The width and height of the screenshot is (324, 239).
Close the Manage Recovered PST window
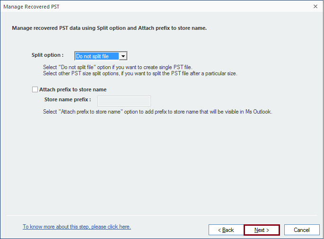[315, 7]
